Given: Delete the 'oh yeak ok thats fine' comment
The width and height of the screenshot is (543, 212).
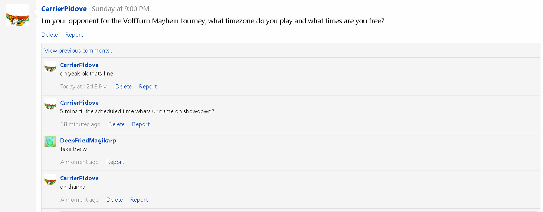Looking at the screenshot, I should point(123,87).
